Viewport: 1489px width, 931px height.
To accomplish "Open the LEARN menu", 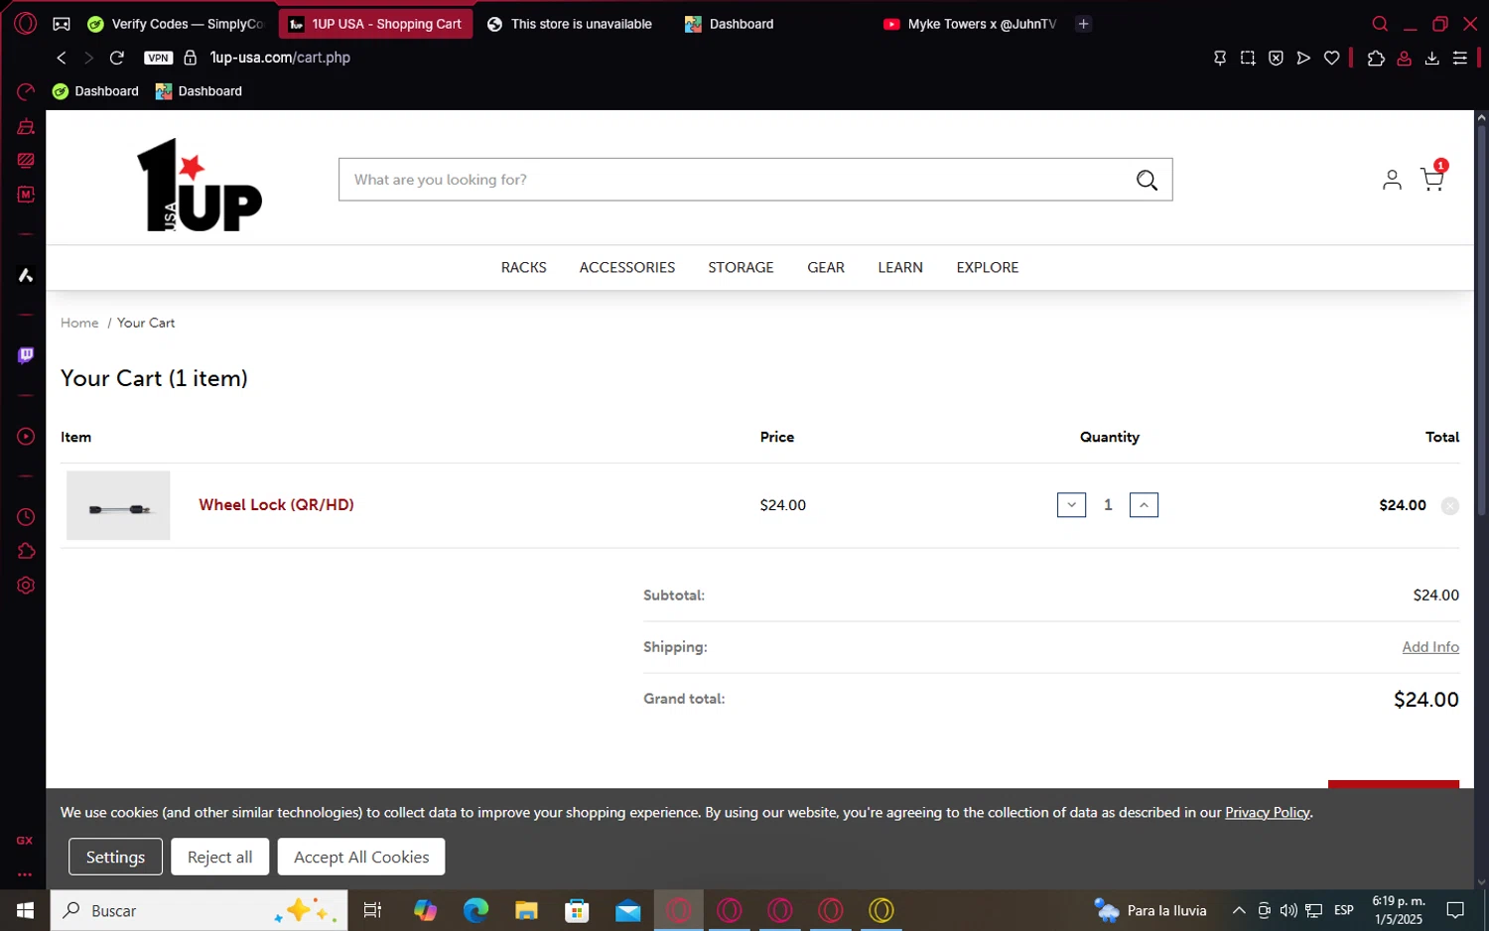I will coord(900,268).
